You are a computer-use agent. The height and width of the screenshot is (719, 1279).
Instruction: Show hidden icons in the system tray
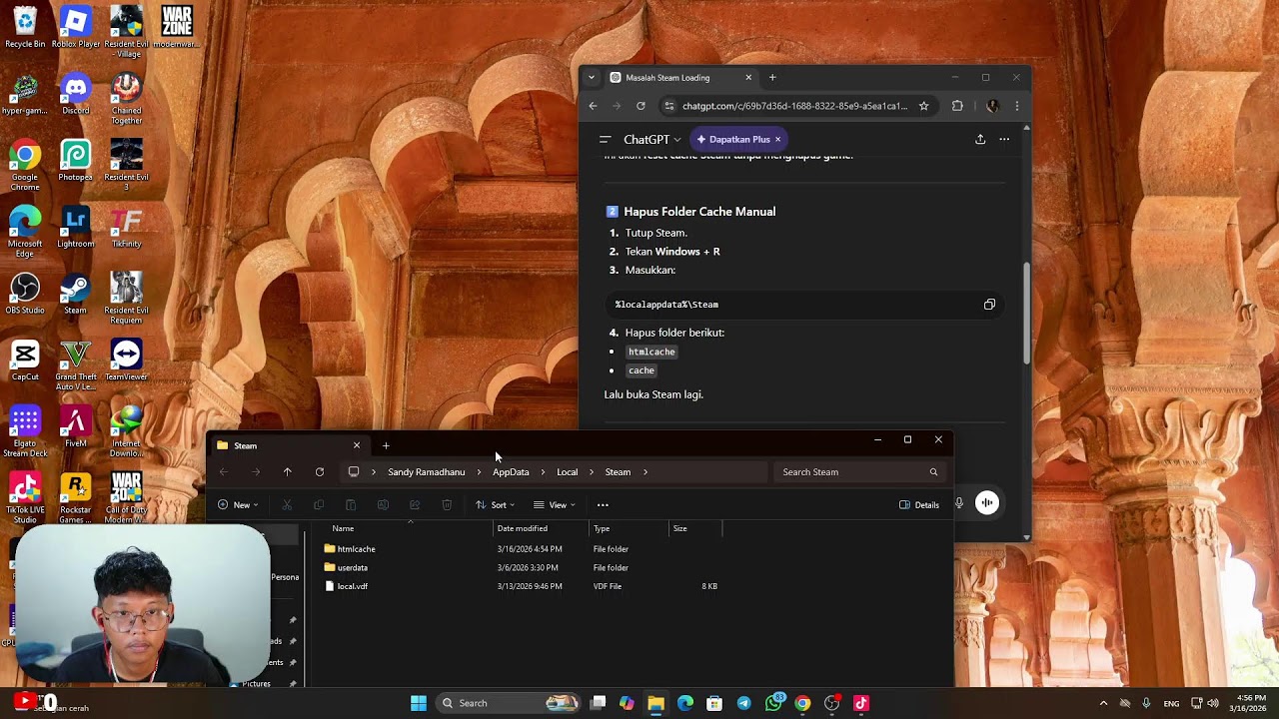click(1103, 703)
